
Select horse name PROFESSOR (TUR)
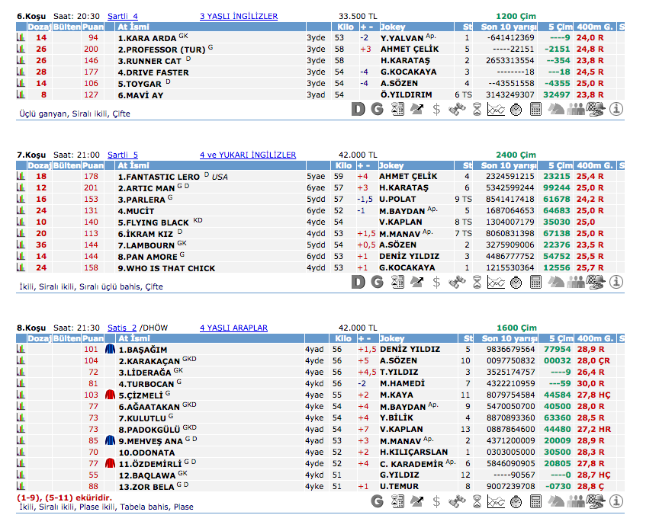(x=160, y=49)
